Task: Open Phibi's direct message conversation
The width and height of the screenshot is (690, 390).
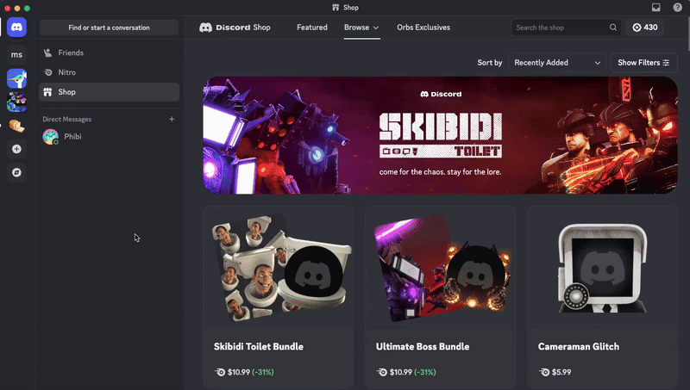Action: tap(72, 136)
